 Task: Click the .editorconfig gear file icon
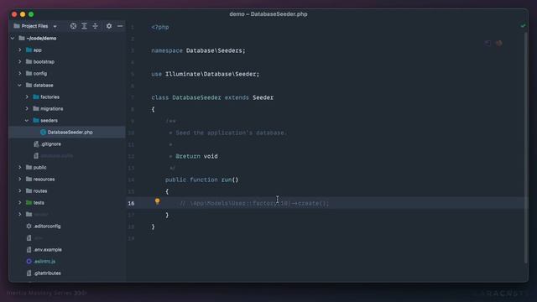(29, 226)
